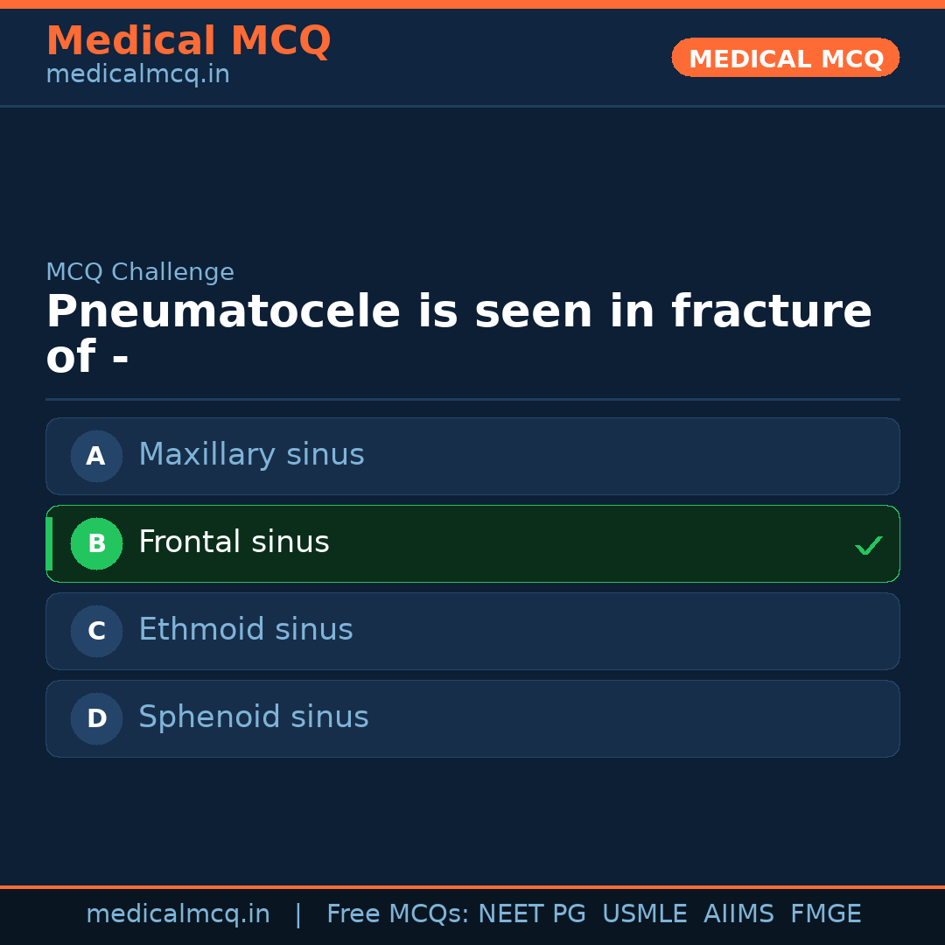The image size is (945, 945).
Task: Click the USMLE footer label
Action: click(644, 914)
